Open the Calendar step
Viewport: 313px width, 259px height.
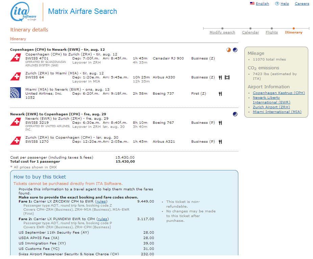(x=250, y=32)
